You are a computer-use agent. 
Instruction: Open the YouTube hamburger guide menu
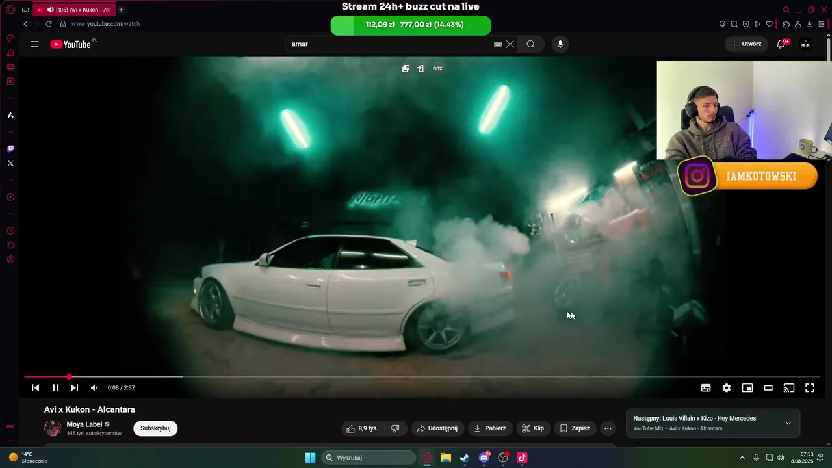pyautogui.click(x=34, y=44)
